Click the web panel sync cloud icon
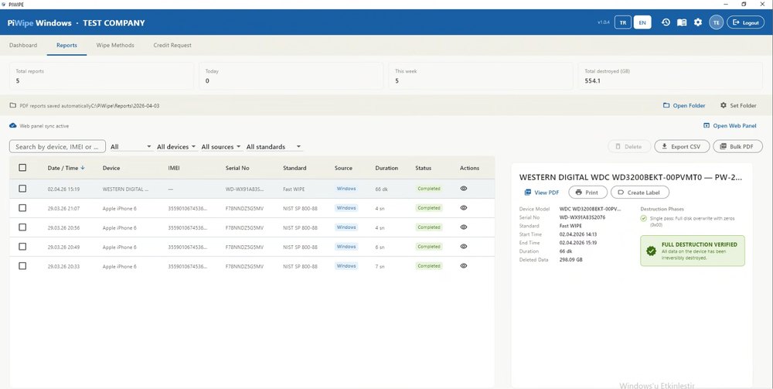 tap(13, 126)
